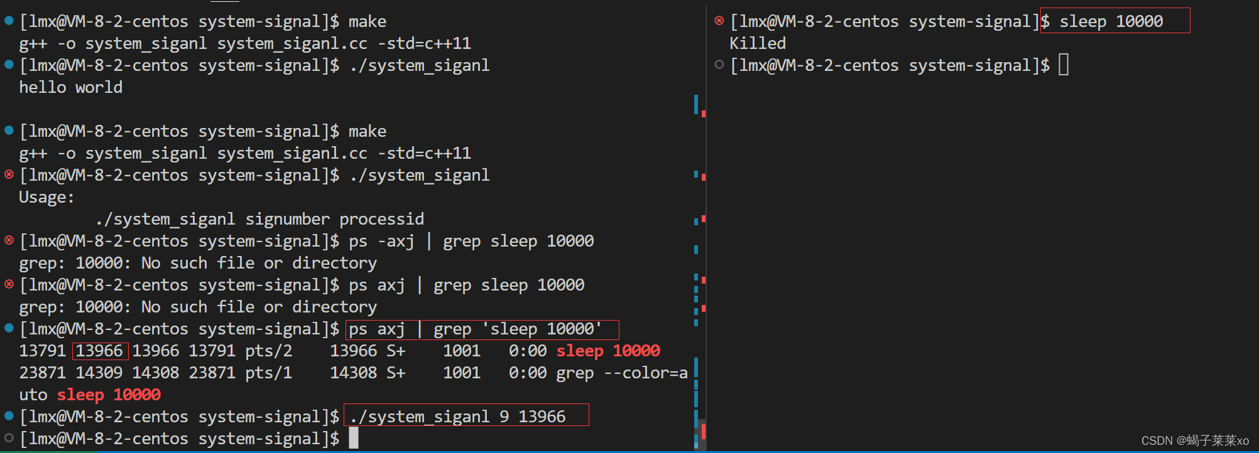Click hollow circle marker at left terminal's last prompt
The image size is (1259, 453).
click(x=9, y=437)
